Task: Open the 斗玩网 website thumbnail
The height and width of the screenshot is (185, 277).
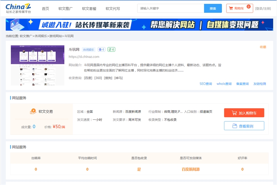Action: (37, 65)
